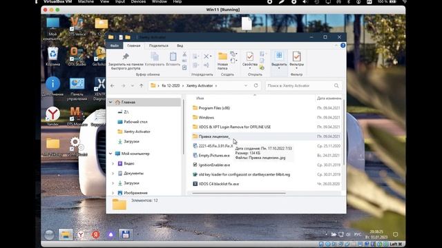Open OTX Studio desktop shortcut
The height and width of the screenshot is (248, 442).
point(77,56)
